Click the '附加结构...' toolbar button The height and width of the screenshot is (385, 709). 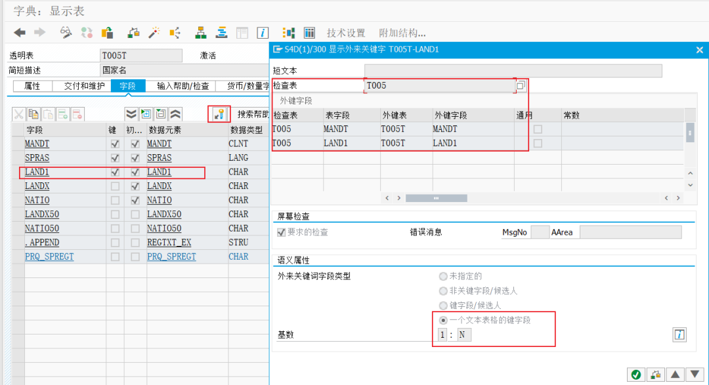(x=402, y=33)
